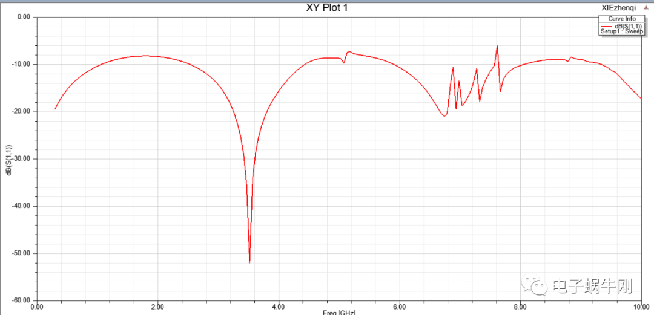
Task: Click the deepest resonance dip near 3.5 GHz
Action: [x=249, y=262]
